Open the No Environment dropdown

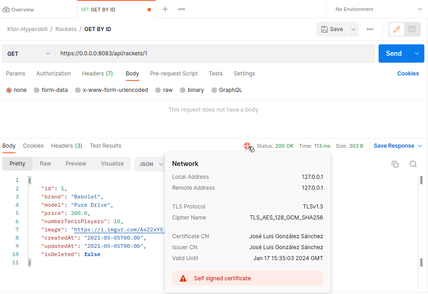click(x=379, y=9)
